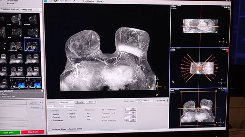Select the highlighted dyn_eTHRIVE thumbnail
Image resolution: width=245 pixels, height=137 pixels.
32,45
